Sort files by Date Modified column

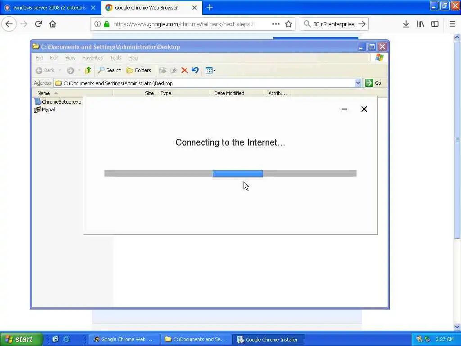[x=237, y=93]
